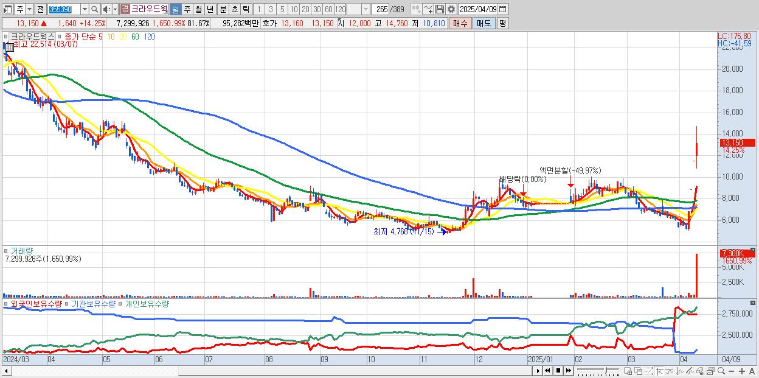Select the 틱 tick period tab
The image size is (759, 378).
(245, 9)
